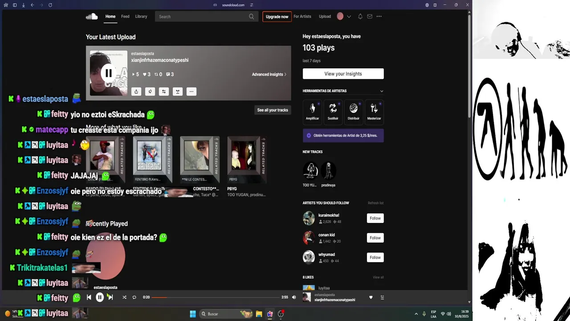Pause playback in the bottom player
The height and width of the screenshot is (321, 570).
[100, 297]
